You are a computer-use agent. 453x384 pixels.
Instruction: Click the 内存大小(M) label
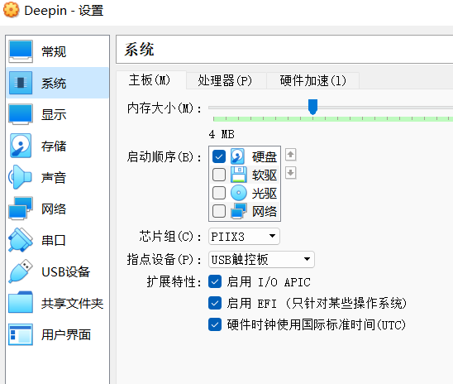(165, 108)
